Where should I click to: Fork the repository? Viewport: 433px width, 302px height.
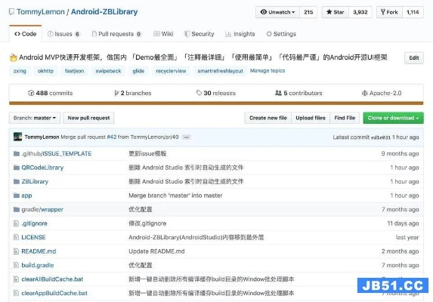pyautogui.click(x=389, y=12)
